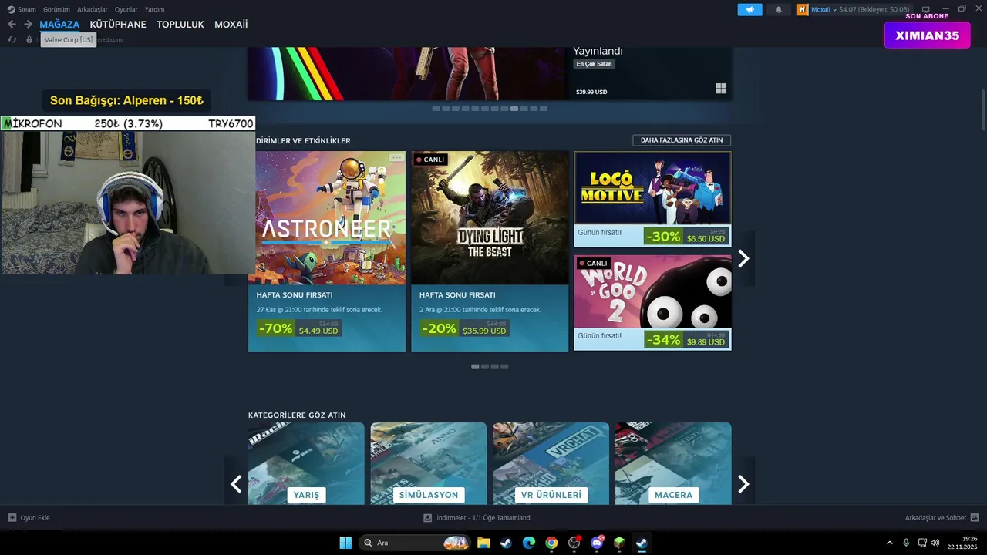Click the microphone tray icon

point(906,543)
